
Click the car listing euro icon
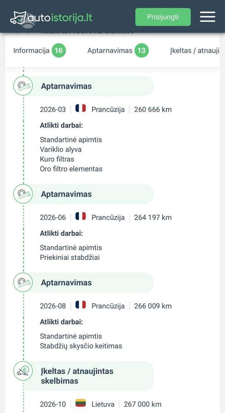point(23,371)
